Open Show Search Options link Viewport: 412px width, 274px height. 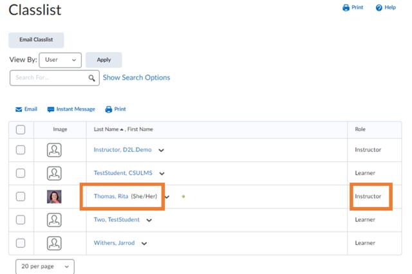click(136, 78)
